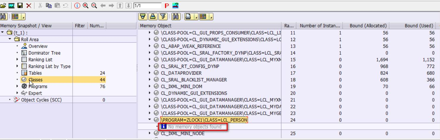Screen dimensions: 440x140
Task: Select the Dominator Tree node
Action: (x=44, y=53)
